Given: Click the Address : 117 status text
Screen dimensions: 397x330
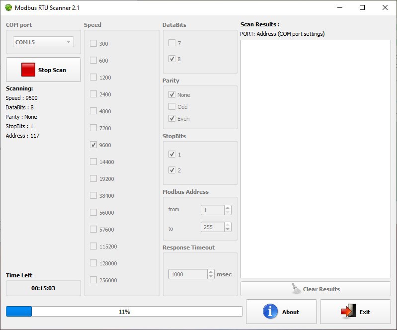Looking at the screenshot, I should [22, 136].
